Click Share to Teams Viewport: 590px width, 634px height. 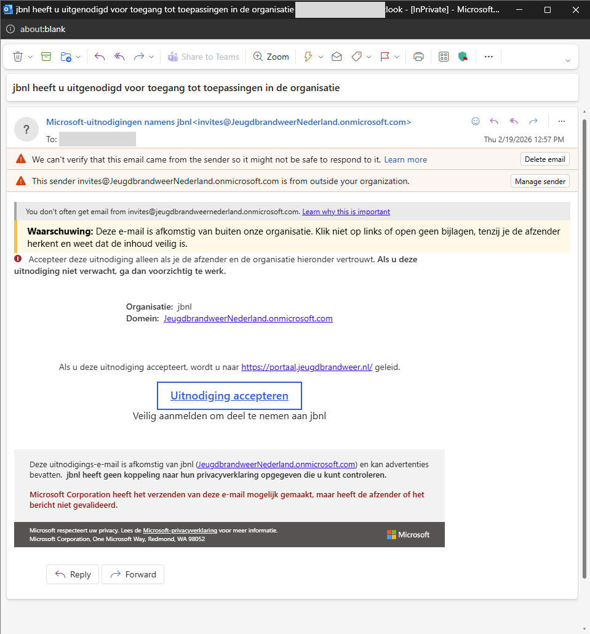(x=204, y=57)
